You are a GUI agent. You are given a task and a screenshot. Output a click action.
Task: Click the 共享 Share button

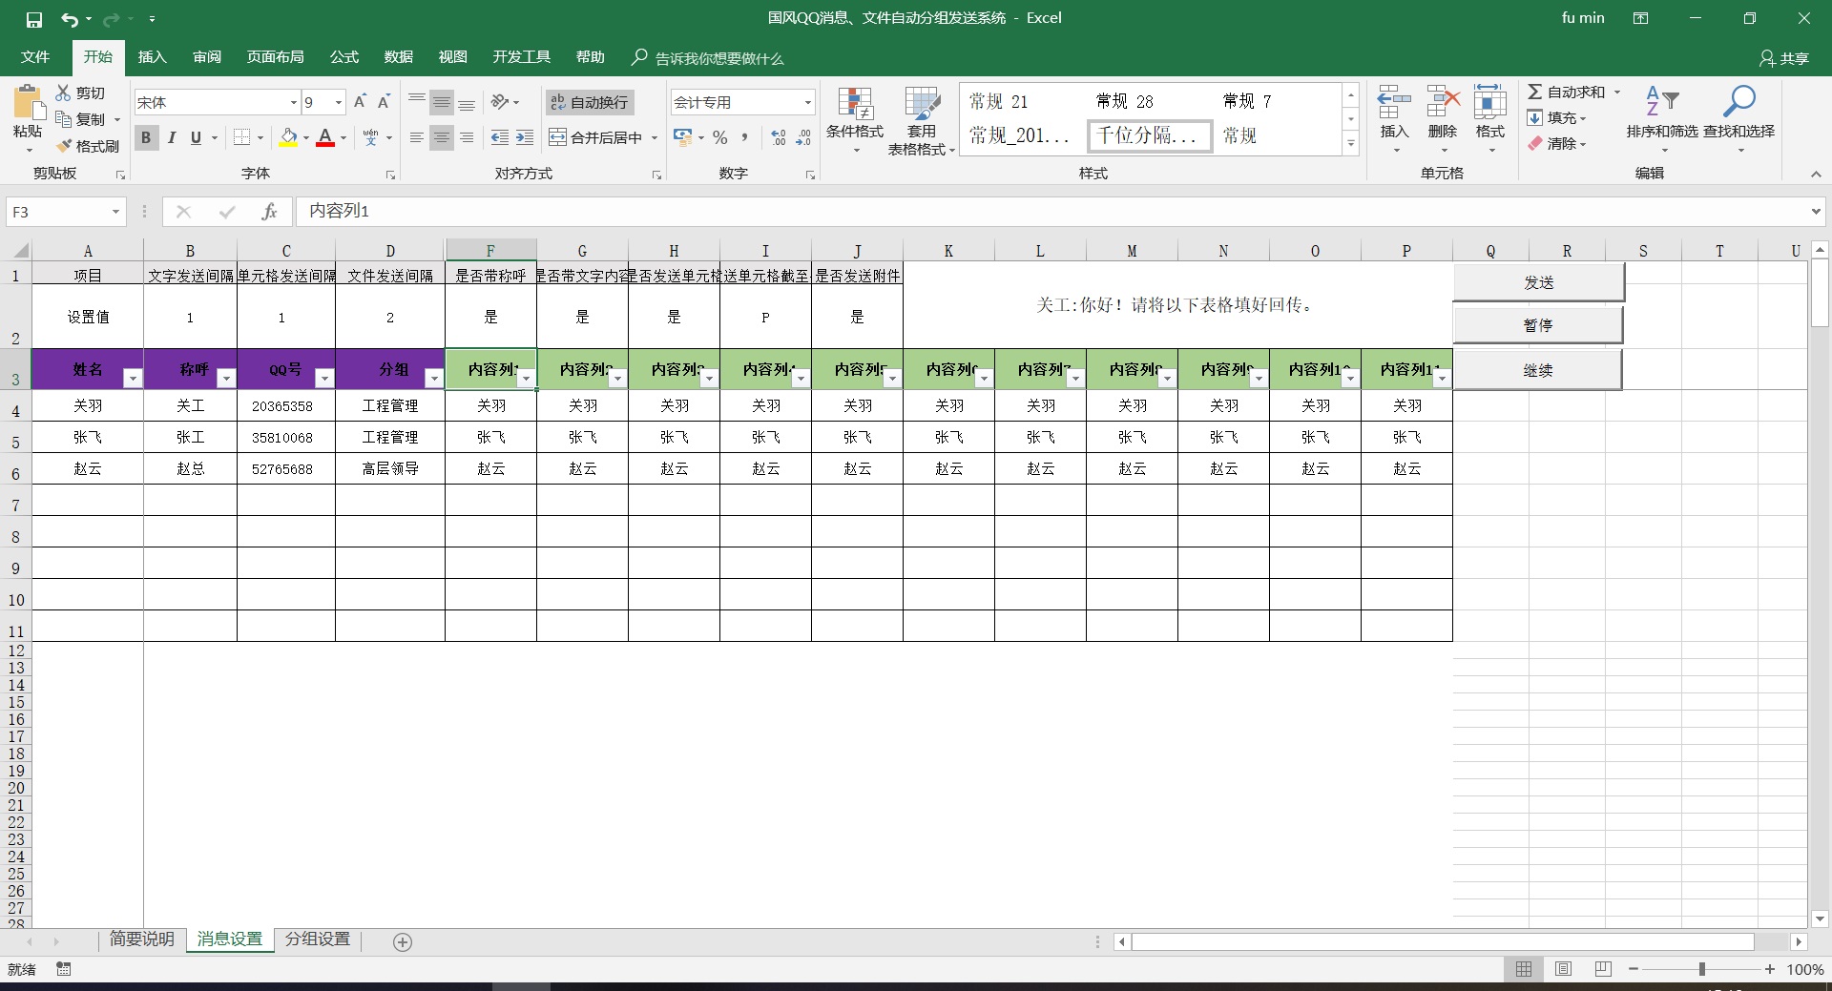click(1784, 58)
